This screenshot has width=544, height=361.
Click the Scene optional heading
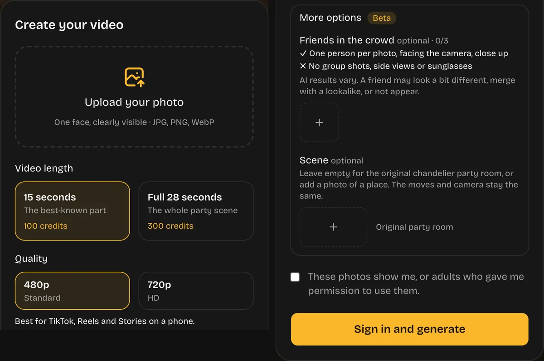(331, 160)
